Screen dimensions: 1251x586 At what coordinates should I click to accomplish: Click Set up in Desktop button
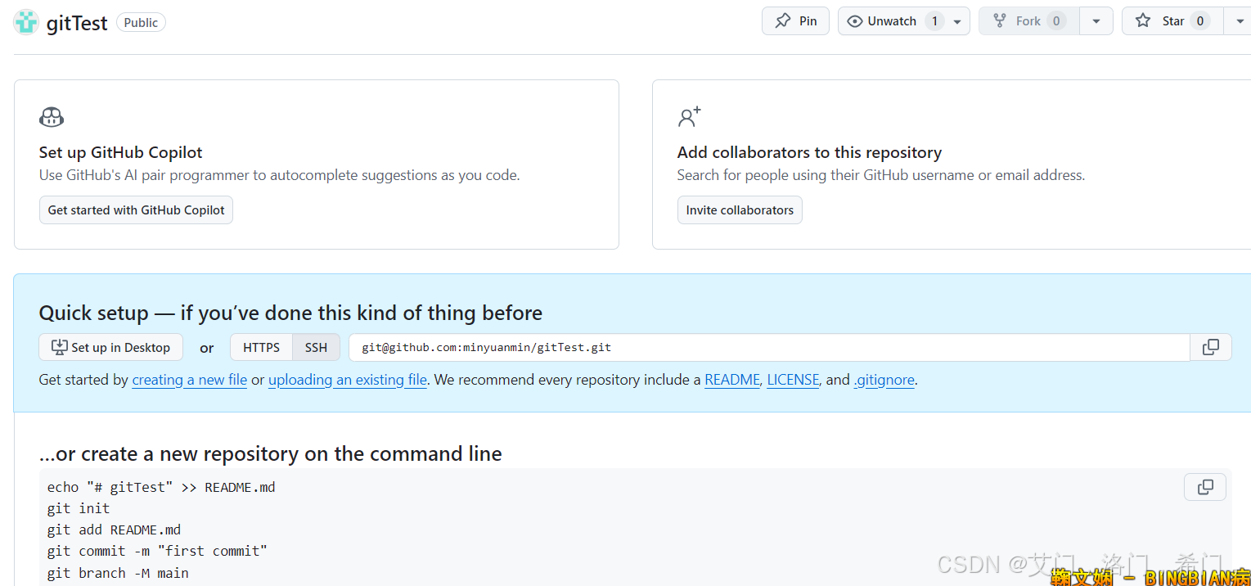coord(111,347)
